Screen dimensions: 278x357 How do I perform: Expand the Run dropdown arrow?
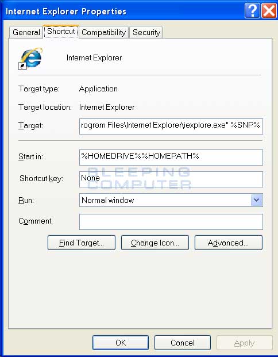click(257, 200)
